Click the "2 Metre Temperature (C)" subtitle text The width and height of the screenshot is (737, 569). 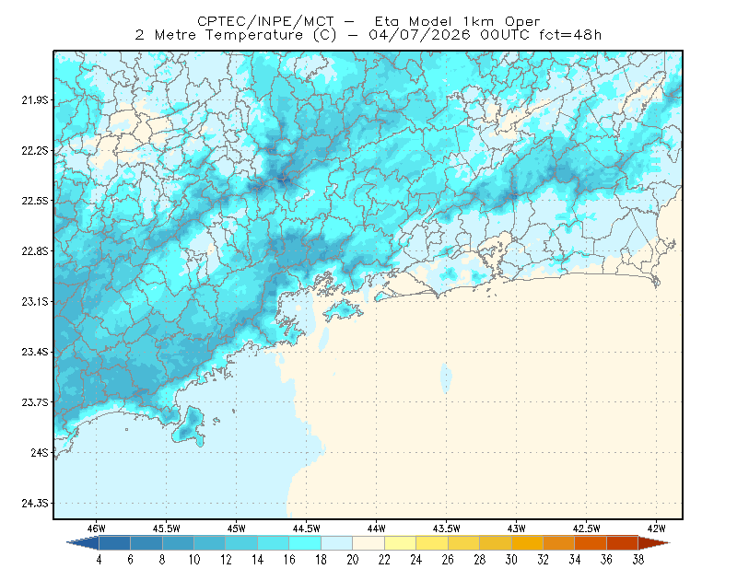pyautogui.click(x=236, y=35)
